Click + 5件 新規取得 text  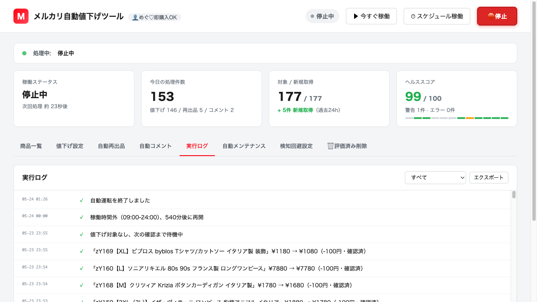coord(295,110)
